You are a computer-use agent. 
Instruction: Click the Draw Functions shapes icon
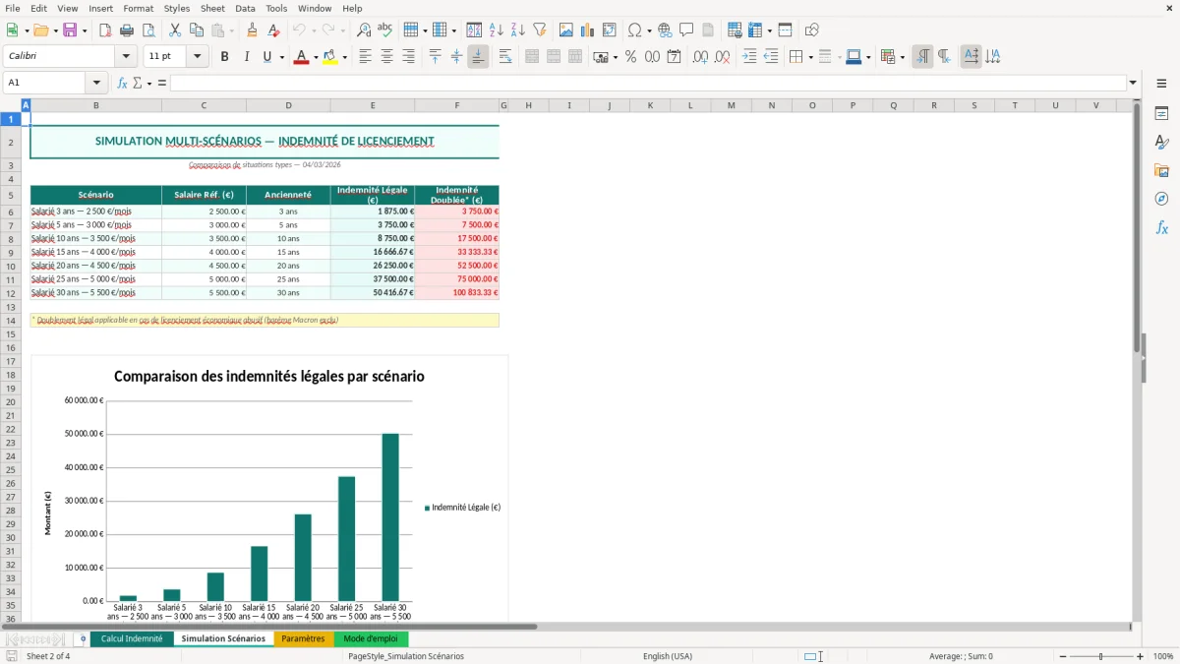[812, 30]
